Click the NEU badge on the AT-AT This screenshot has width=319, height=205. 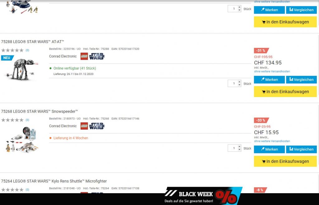[x=7, y=58]
